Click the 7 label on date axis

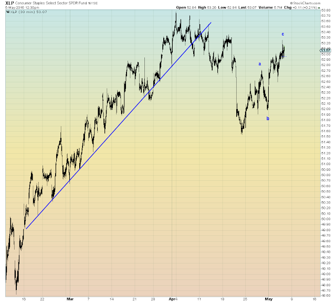coord(89,299)
